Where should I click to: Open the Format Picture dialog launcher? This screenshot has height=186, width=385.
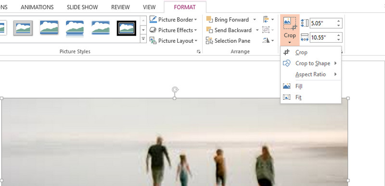198,52
